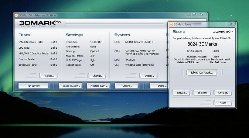Click HDR/SM3.0 Score value 3864
249x138 pixels.
[216, 57]
